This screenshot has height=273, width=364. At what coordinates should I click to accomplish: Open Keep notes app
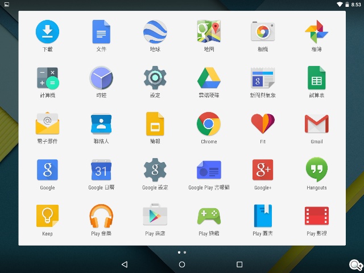pyautogui.click(x=47, y=216)
